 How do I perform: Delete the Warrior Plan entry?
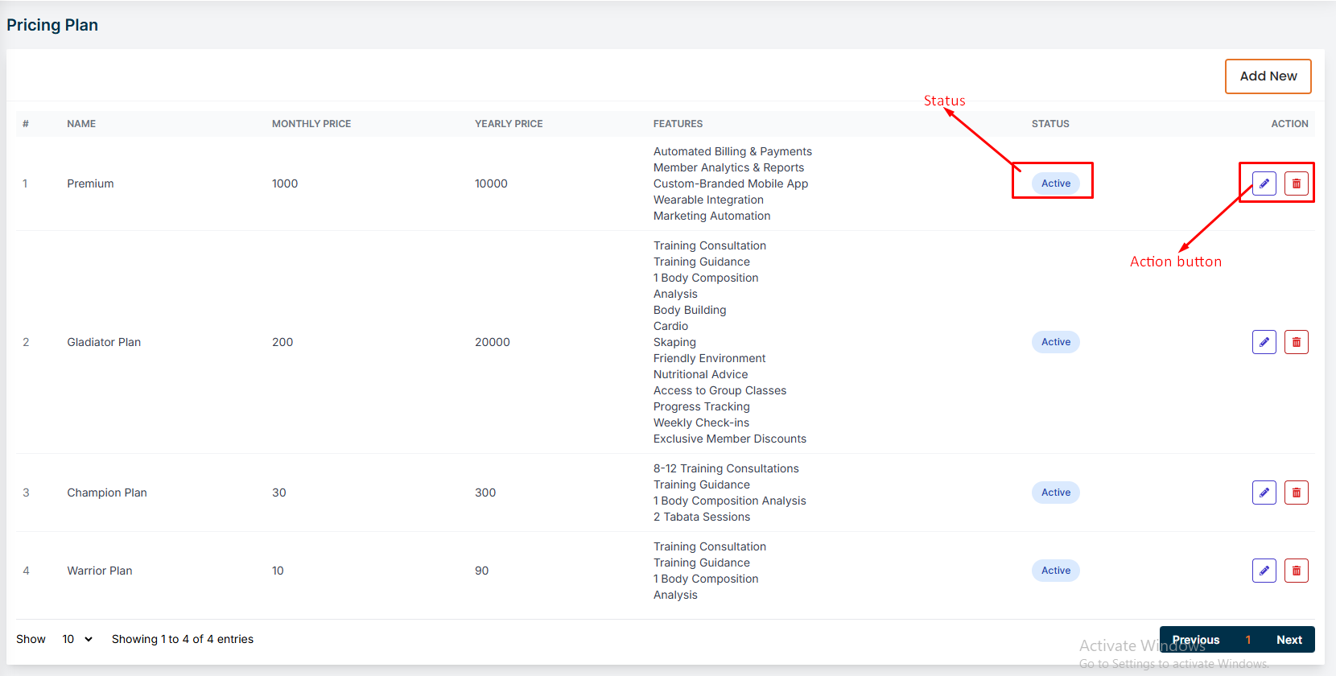1296,571
